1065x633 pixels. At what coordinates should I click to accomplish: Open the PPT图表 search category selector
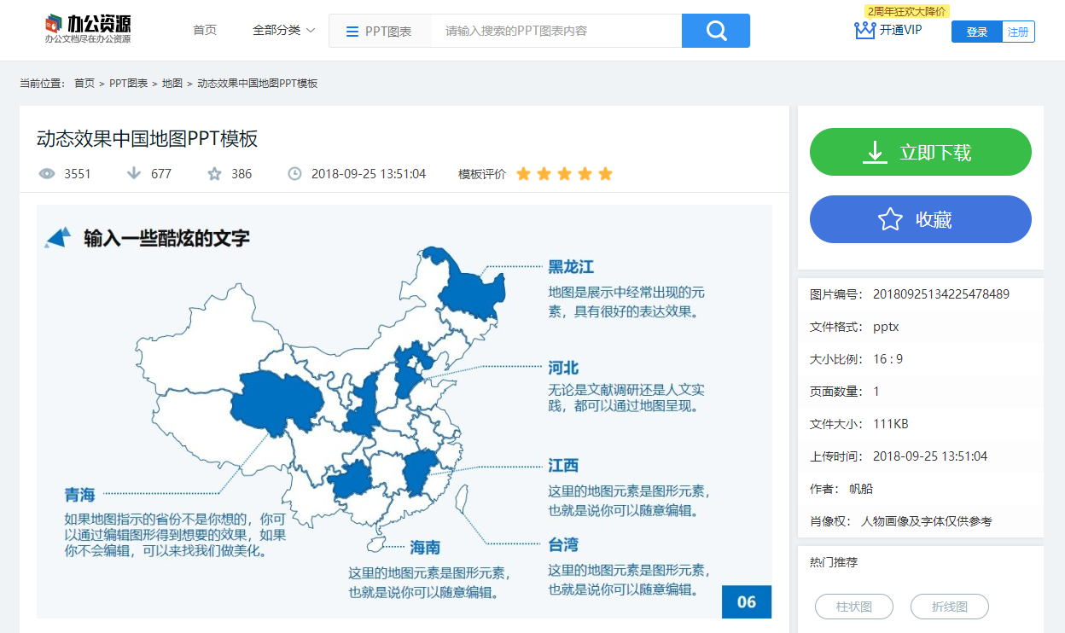click(x=380, y=31)
